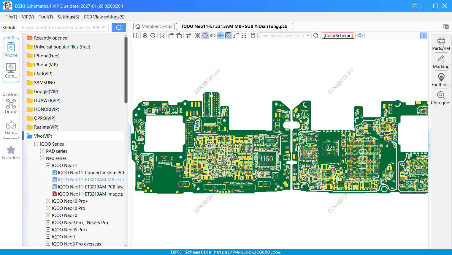The width and height of the screenshot is (452, 255).
Task: Toggle the split view icon in PCB toolbar
Action: click(136, 35)
